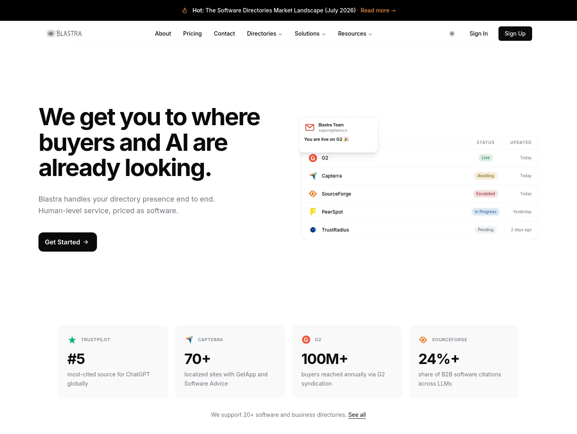Click the Sign Up button
Screen dimensions: 577x434
515,34
